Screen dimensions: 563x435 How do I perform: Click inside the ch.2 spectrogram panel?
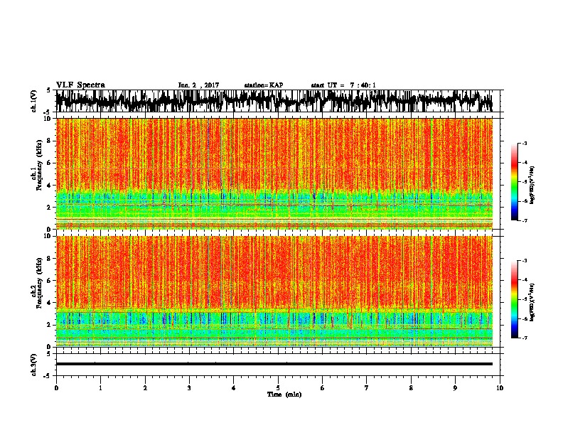pyautogui.click(x=274, y=291)
